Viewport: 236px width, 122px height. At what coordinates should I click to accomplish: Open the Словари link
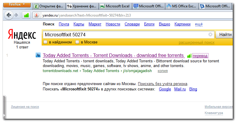[132, 24]
